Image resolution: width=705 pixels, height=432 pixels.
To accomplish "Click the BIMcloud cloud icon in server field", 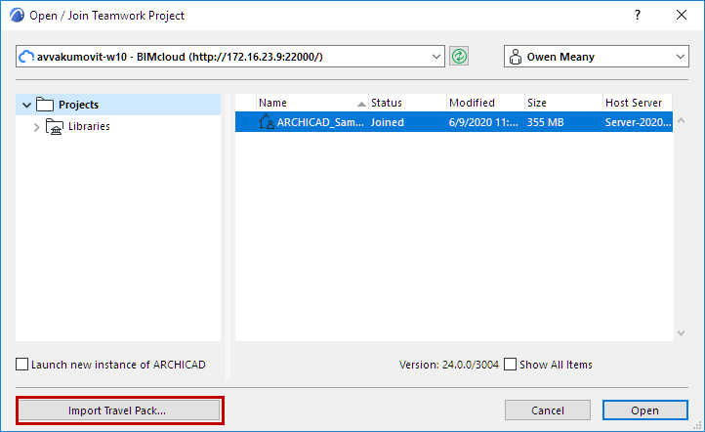I will tap(26, 57).
